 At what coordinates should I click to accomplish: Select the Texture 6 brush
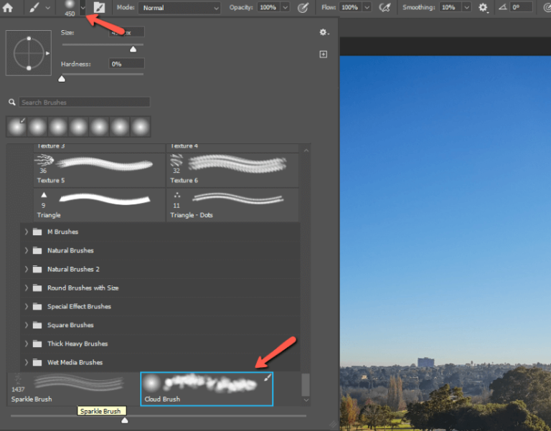tap(232, 170)
